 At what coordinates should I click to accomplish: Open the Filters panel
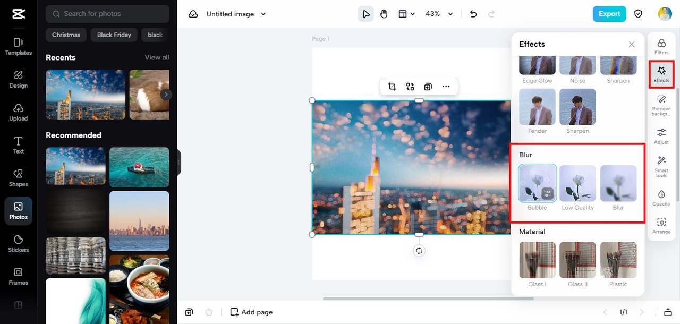661,47
